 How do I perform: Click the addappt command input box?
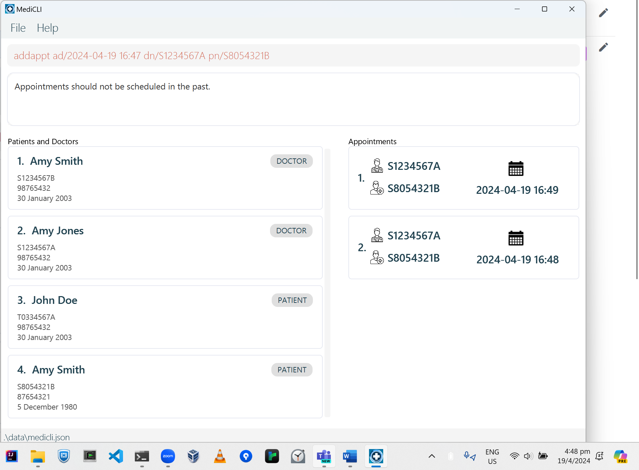point(293,56)
